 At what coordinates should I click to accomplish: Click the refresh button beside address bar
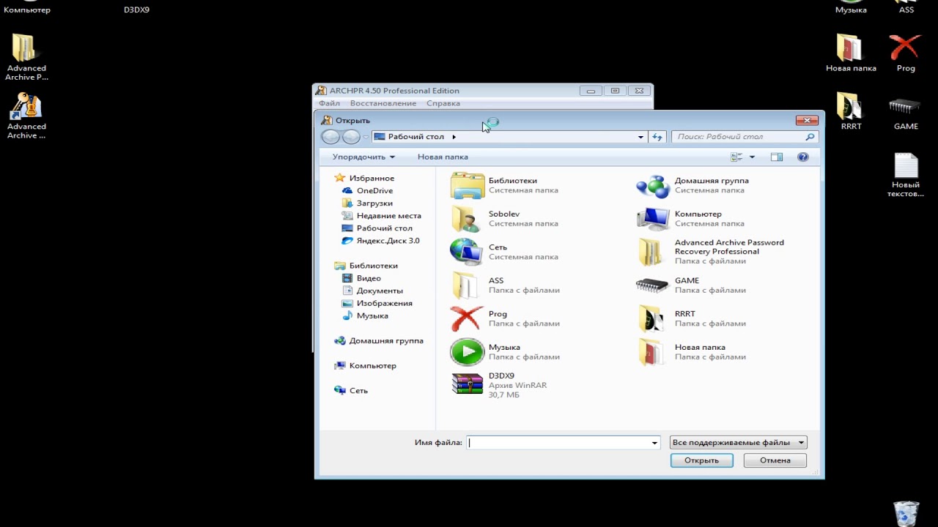coord(657,137)
